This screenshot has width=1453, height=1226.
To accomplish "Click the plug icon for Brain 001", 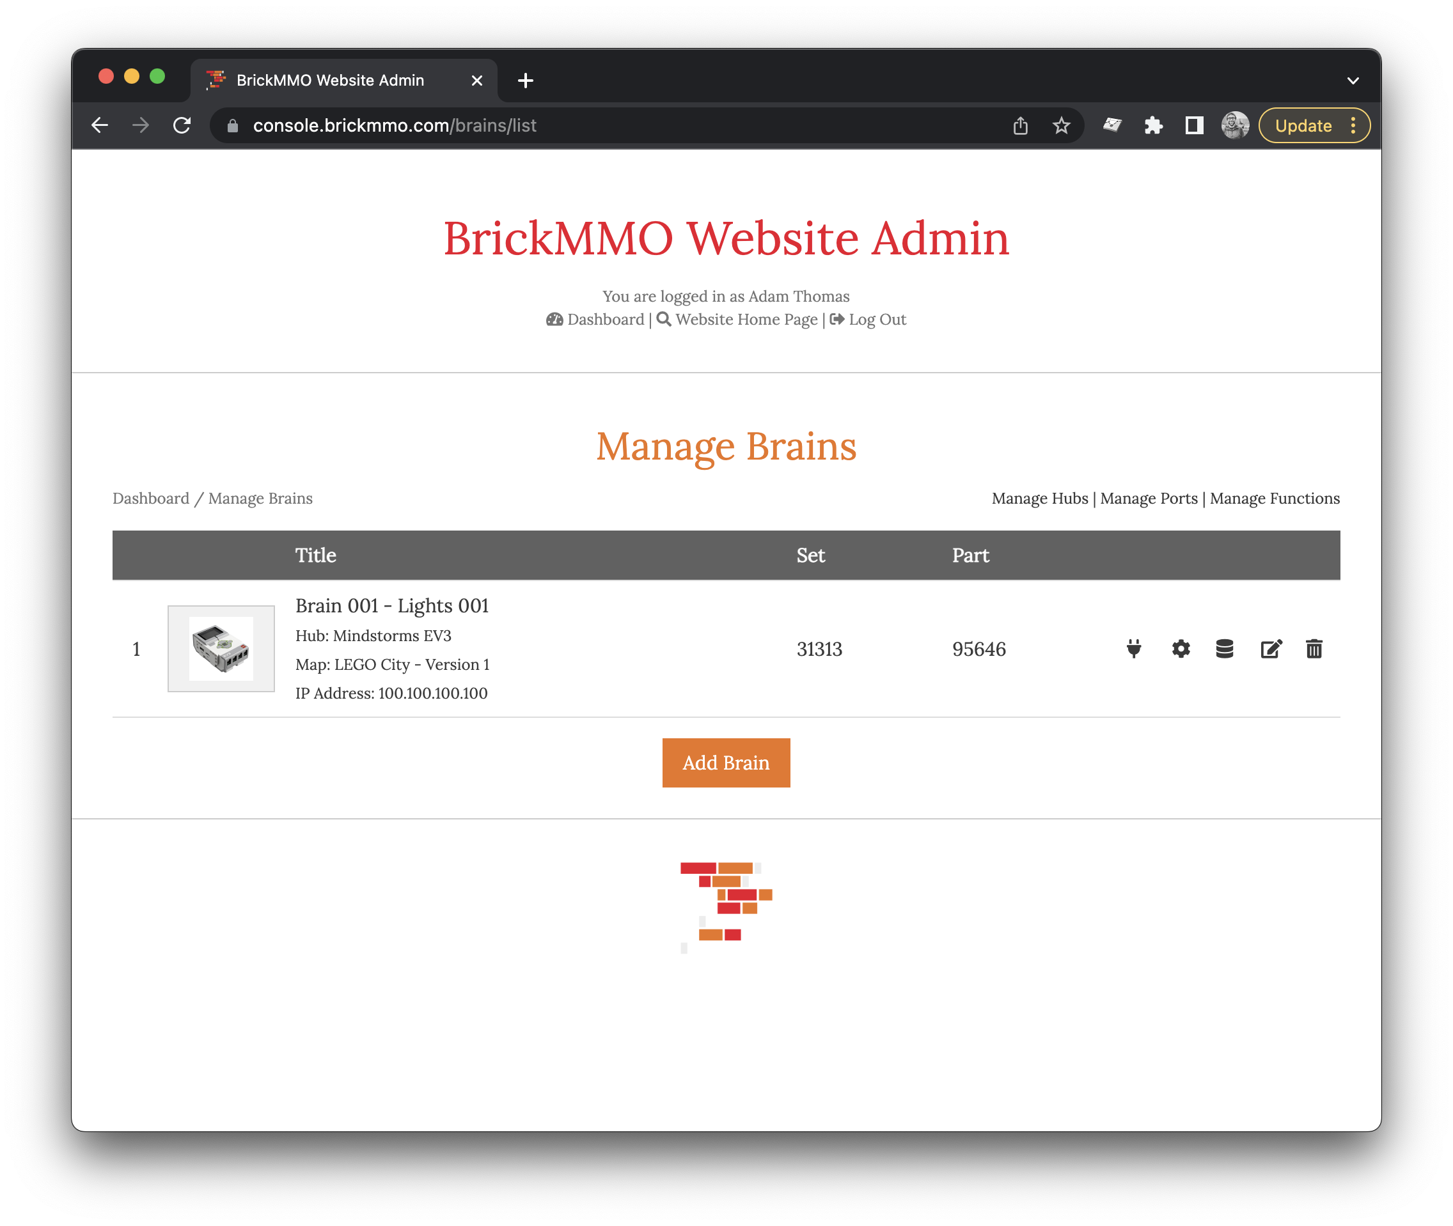I will click(1134, 648).
